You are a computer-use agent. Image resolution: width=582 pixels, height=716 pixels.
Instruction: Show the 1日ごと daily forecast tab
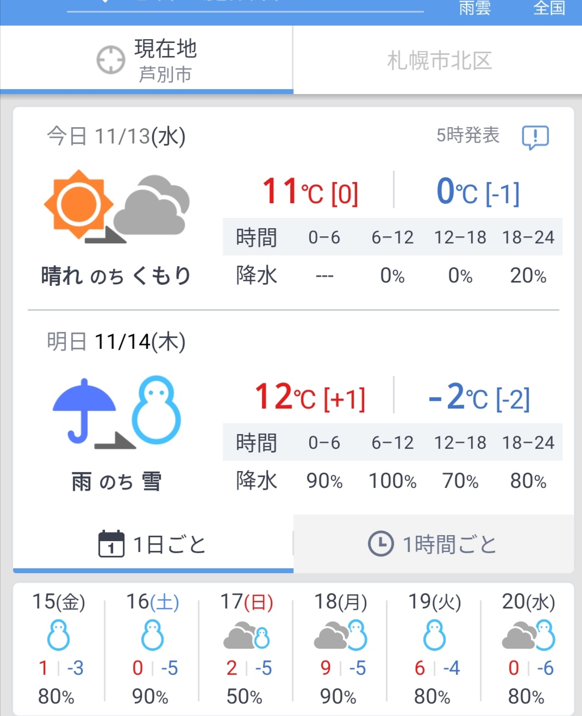[x=153, y=544]
